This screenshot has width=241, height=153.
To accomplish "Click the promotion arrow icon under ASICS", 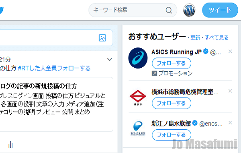I will point(154,73).
